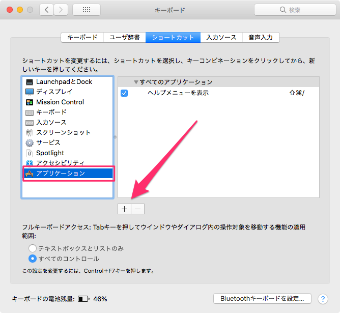This screenshot has height=313, width=340.
Task: Click the search magnifier icon
Action: [x=283, y=10]
